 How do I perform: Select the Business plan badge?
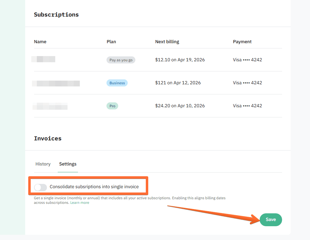tap(117, 83)
